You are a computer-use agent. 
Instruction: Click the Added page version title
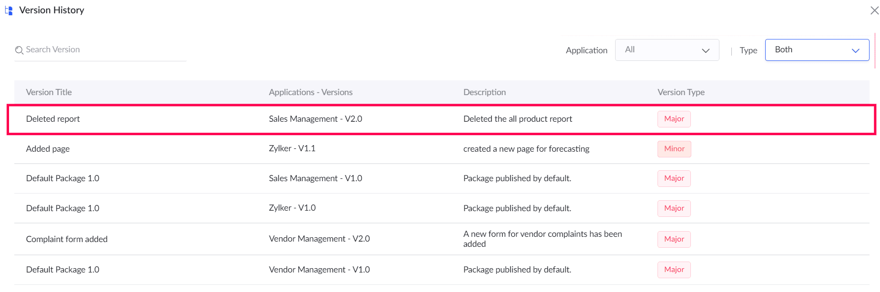(x=48, y=149)
